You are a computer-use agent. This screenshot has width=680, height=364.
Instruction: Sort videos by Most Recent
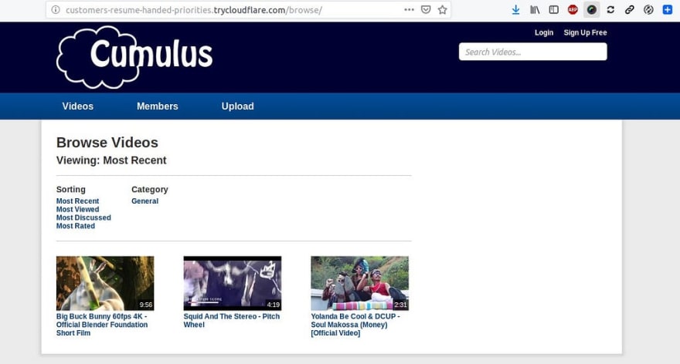point(77,201)
